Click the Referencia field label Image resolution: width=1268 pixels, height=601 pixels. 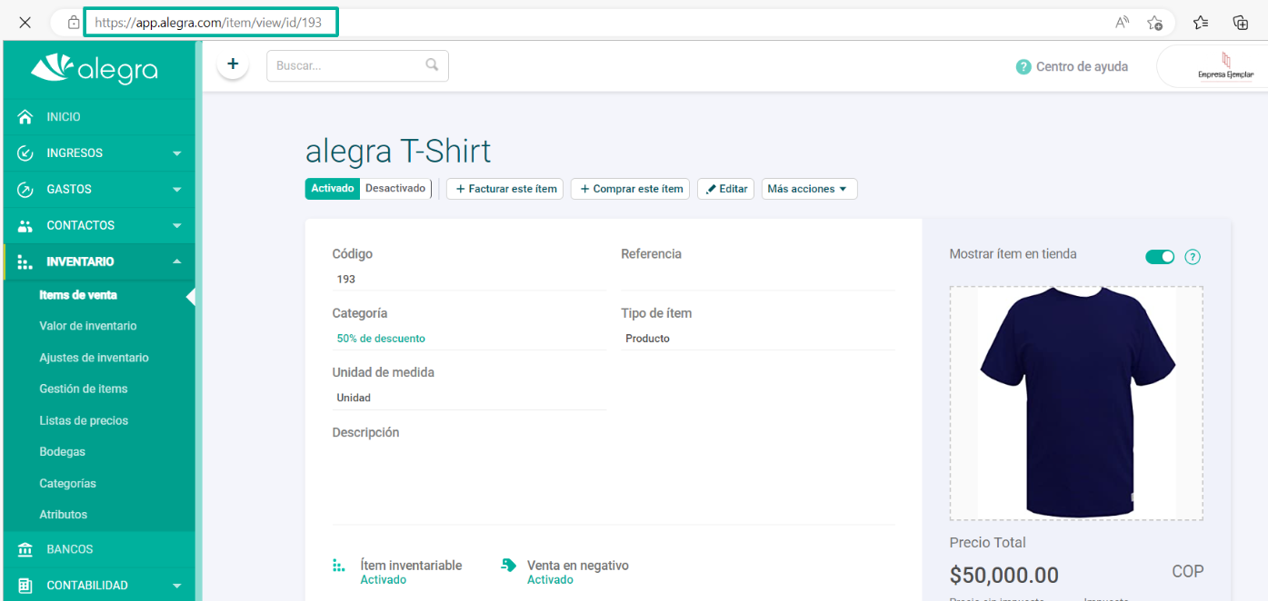click(651, 254)
